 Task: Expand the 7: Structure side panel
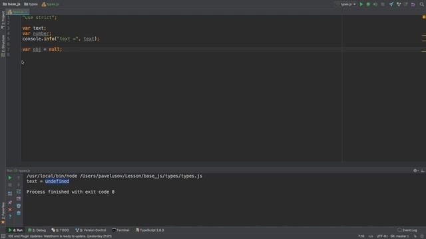click(x=3, y=46)
